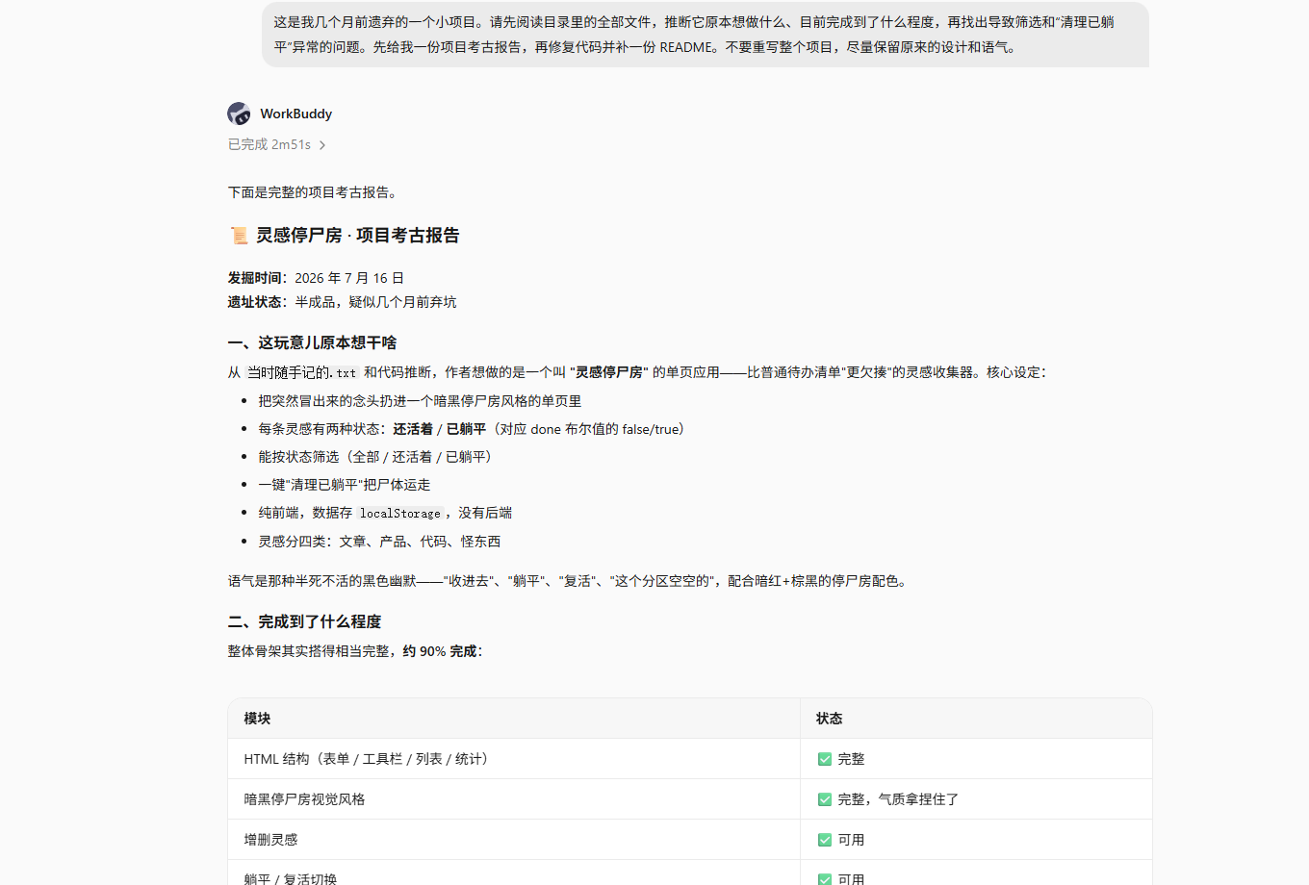Viewport: 1309px width, 885px height.
Task: Click bullet 灵感分四类
Action: click(x=379, y=542)
